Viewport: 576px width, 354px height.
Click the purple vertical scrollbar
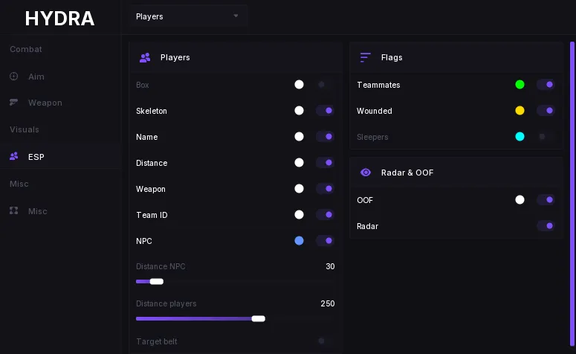572,193
